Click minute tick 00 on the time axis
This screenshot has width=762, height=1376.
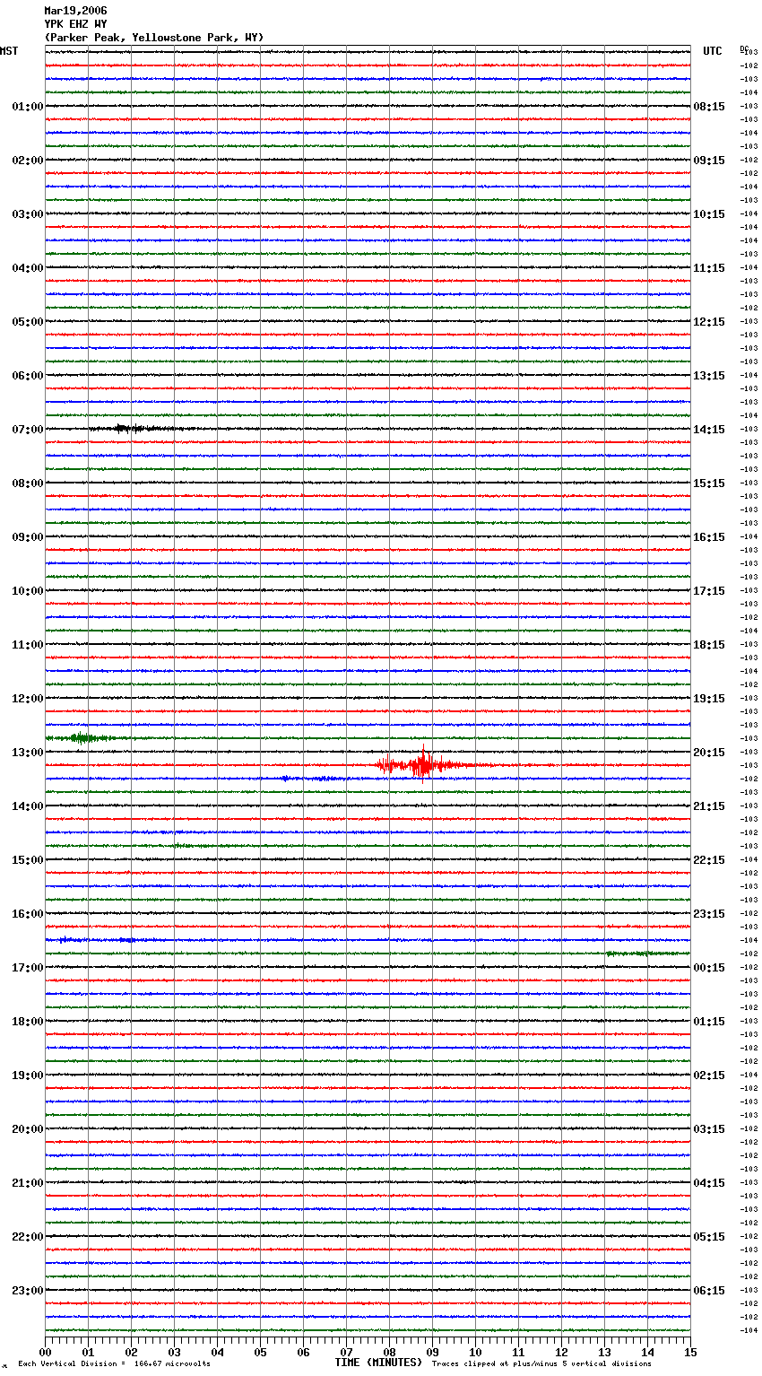[45, 1352]
